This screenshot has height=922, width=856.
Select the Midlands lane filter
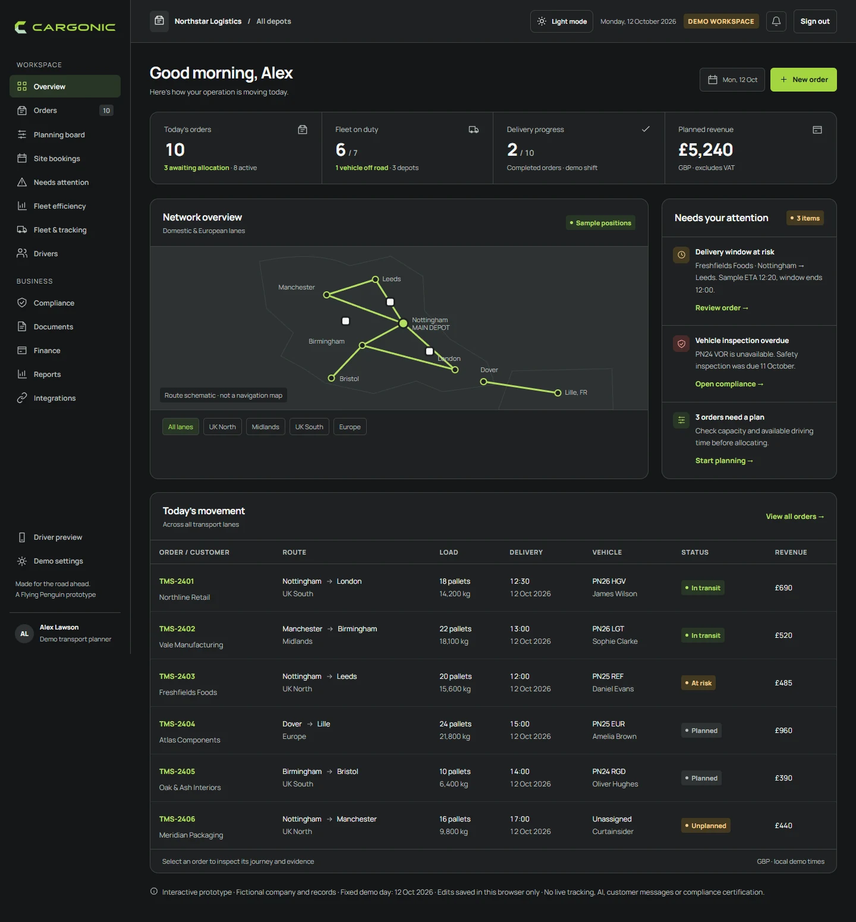265,427
